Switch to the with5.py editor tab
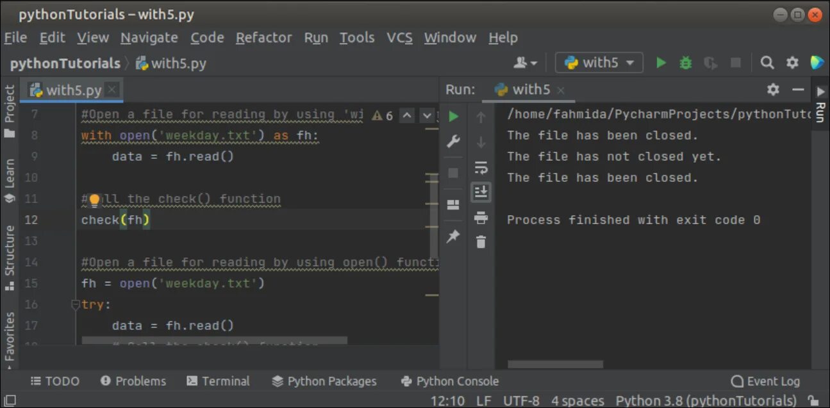This screenshot has height=408, width=830. point(73,90)
